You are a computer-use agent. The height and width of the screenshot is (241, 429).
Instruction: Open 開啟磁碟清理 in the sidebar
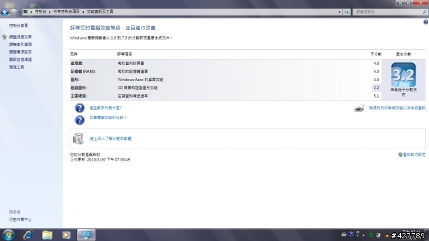[x=20, y=60]
